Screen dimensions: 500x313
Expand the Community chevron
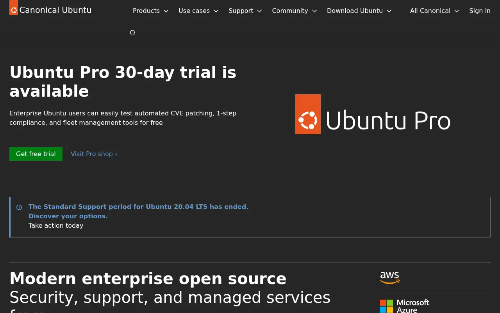coord(314,11)
